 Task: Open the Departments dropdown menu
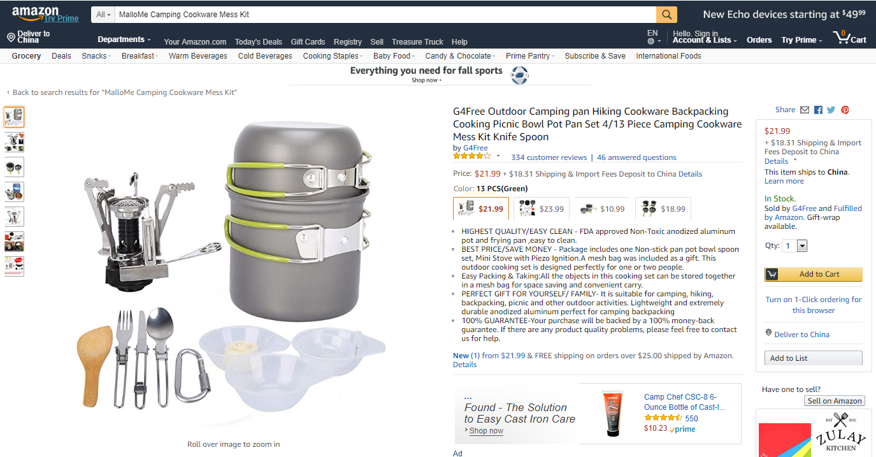coord(124,40)
